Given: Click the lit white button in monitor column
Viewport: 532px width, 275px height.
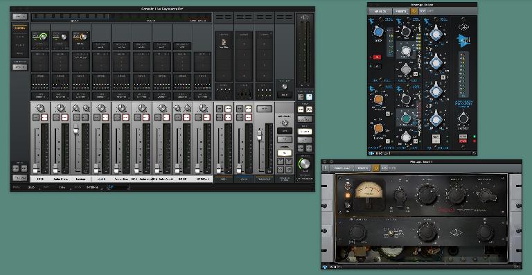Looking at the screenshot, I should [305, 131].
